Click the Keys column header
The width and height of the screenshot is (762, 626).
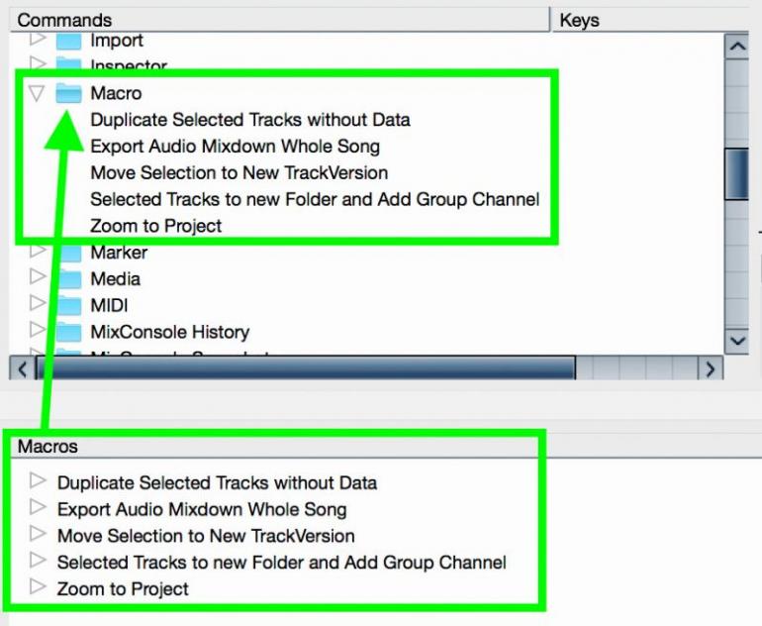[x=651, y=20]
